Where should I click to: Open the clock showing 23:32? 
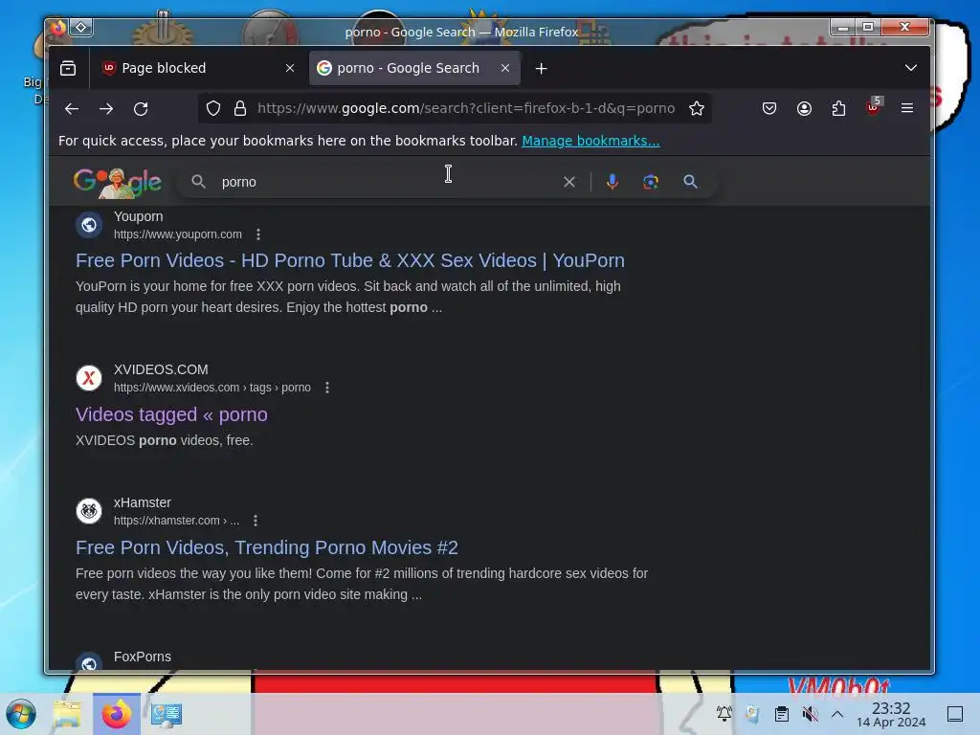click(891, 714)
